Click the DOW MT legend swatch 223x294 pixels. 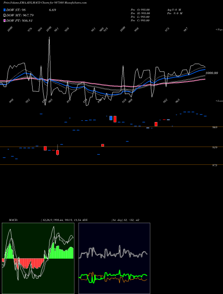pos(4,15)
